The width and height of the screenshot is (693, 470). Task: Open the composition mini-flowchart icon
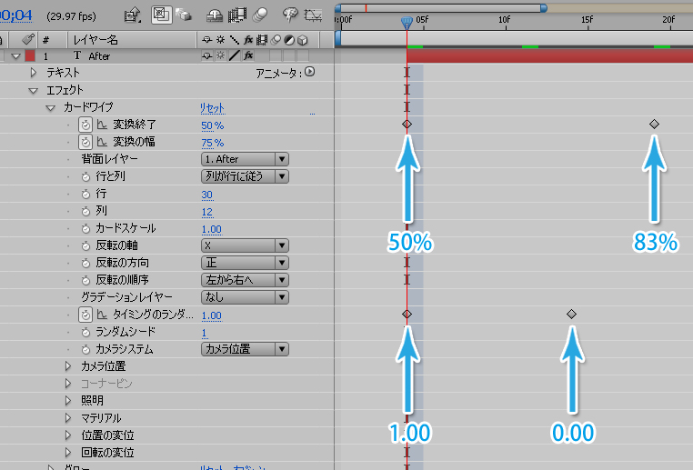click(x=132, y=15)
